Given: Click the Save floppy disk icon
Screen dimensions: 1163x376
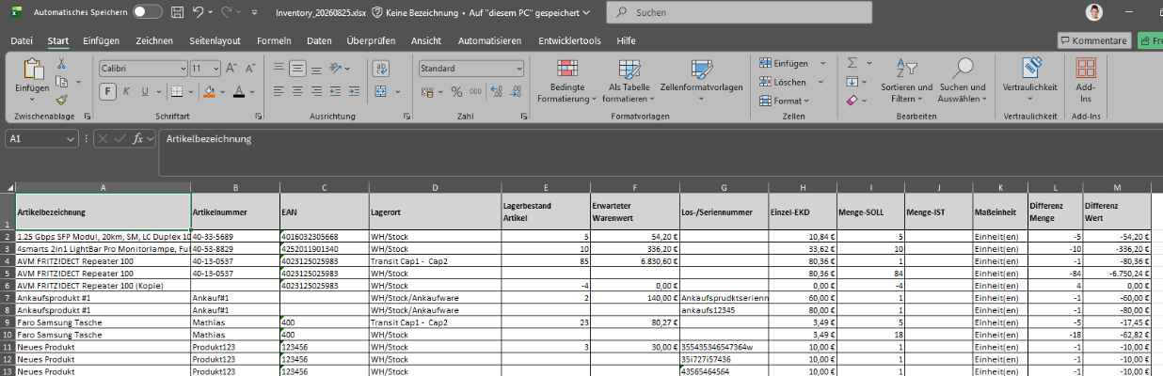Looking at the screenshot, I should (x=179, y=12).
